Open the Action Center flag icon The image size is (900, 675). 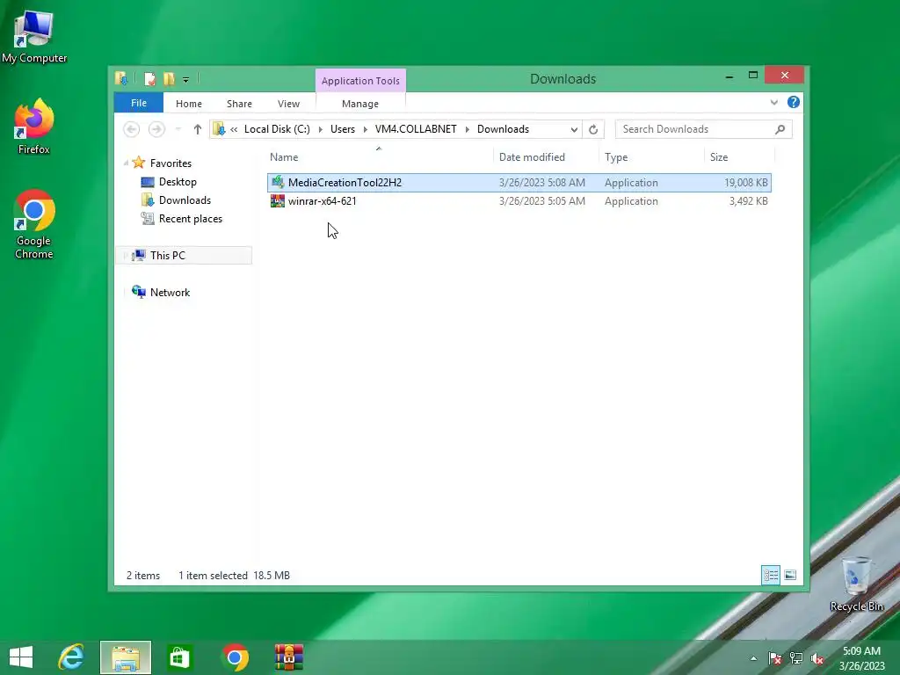[x=775, y=658]
